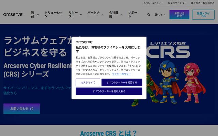Screen dimensions: 218x136
Task: Click the header お問い合わせ button
Action: (x=180, y=15)
